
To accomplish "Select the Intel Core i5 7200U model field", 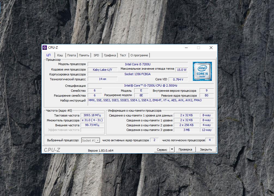I will click(x=138, y=64).
